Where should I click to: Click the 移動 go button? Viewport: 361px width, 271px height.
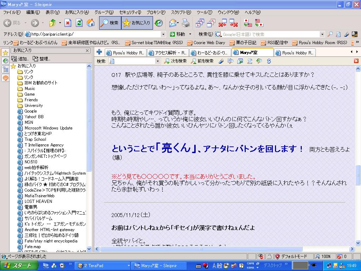(x=178, y=34)
